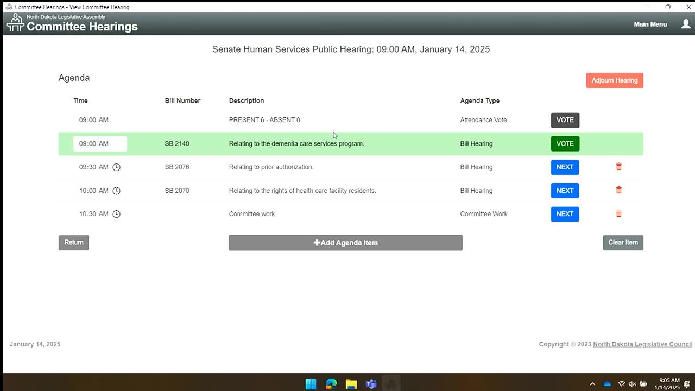The image size is (695, 391).
Task: Click the Clear Item button
Action: click(623, 242)
